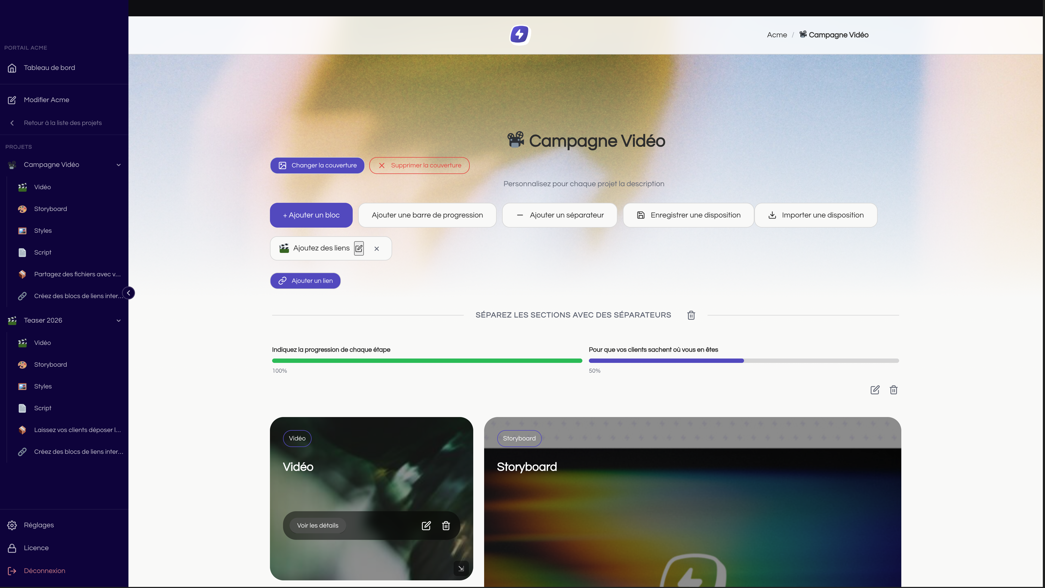Delete the separator using its trash icon

click(x=691, y=315)
